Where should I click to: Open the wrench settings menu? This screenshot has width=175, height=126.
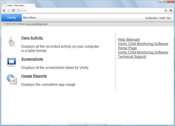click(171, 10)
